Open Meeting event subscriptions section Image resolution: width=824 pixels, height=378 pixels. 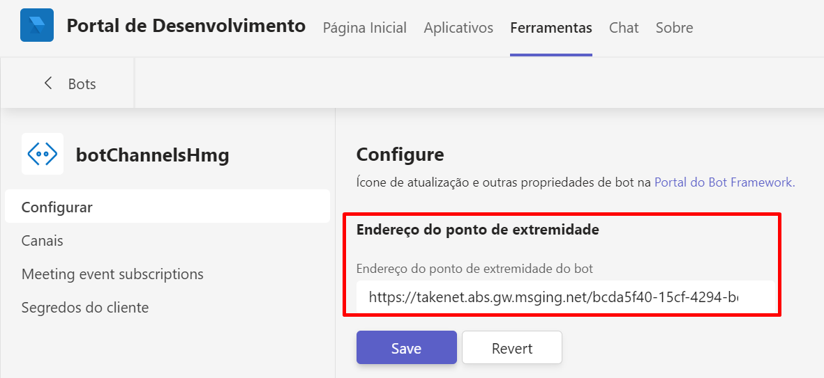pyautogui.click(x=112, y=274)
